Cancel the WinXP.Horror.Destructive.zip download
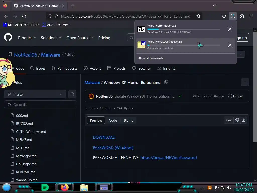Screen dimensions: 257x193 [x=230, y=45]
